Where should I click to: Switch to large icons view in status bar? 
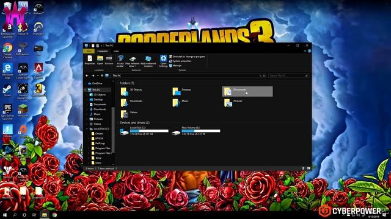[309, 169]
